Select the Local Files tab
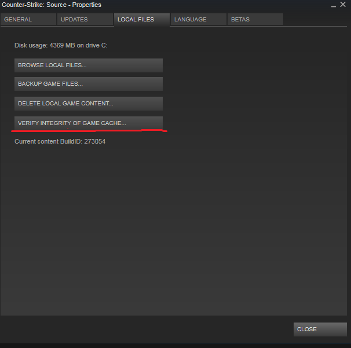Image resolution: width=351 pixels, height=348 pixels. (x=142, y=20)
